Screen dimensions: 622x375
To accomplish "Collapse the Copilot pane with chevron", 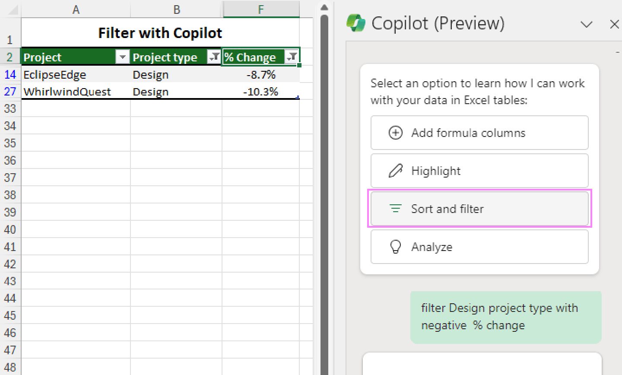I will click(586, 24).
